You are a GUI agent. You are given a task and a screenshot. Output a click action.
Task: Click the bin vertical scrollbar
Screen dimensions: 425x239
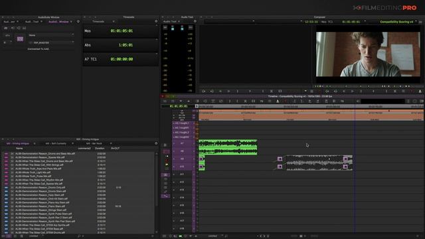pyautogui.click(x=157, y=193)
